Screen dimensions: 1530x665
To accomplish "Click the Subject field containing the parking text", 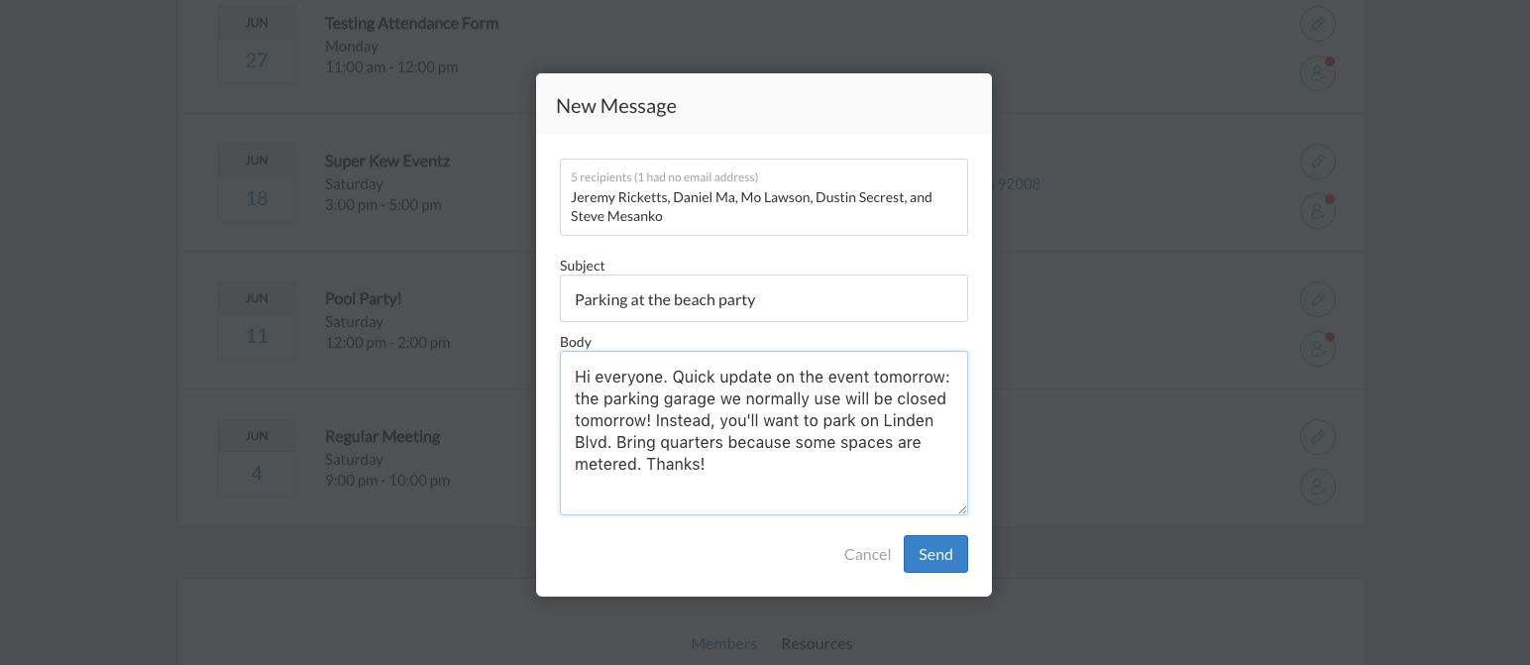I will tap(764, 298).
